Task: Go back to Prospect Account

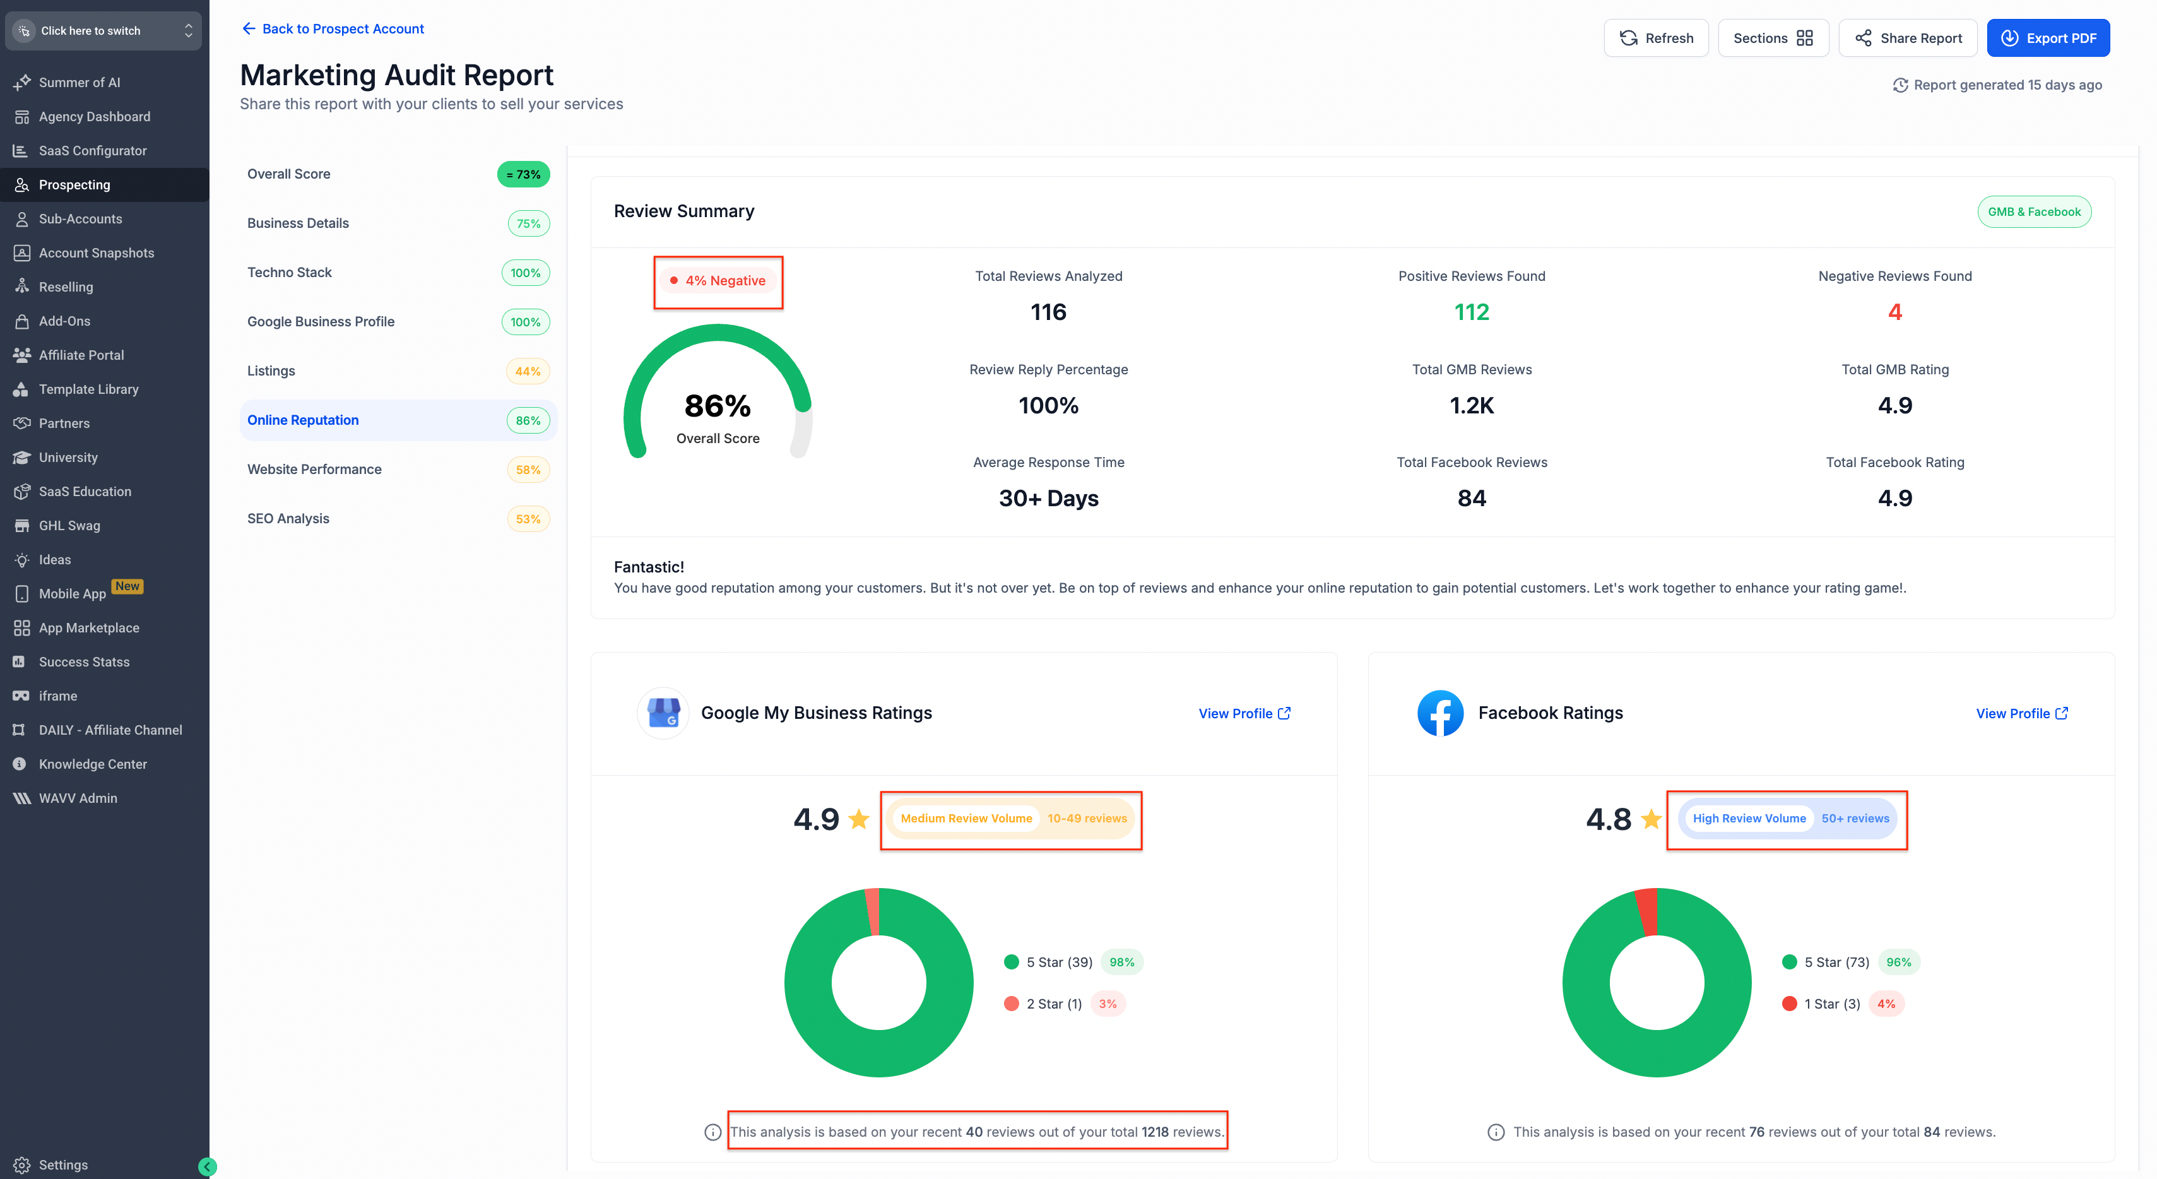Action: point(333,29)
